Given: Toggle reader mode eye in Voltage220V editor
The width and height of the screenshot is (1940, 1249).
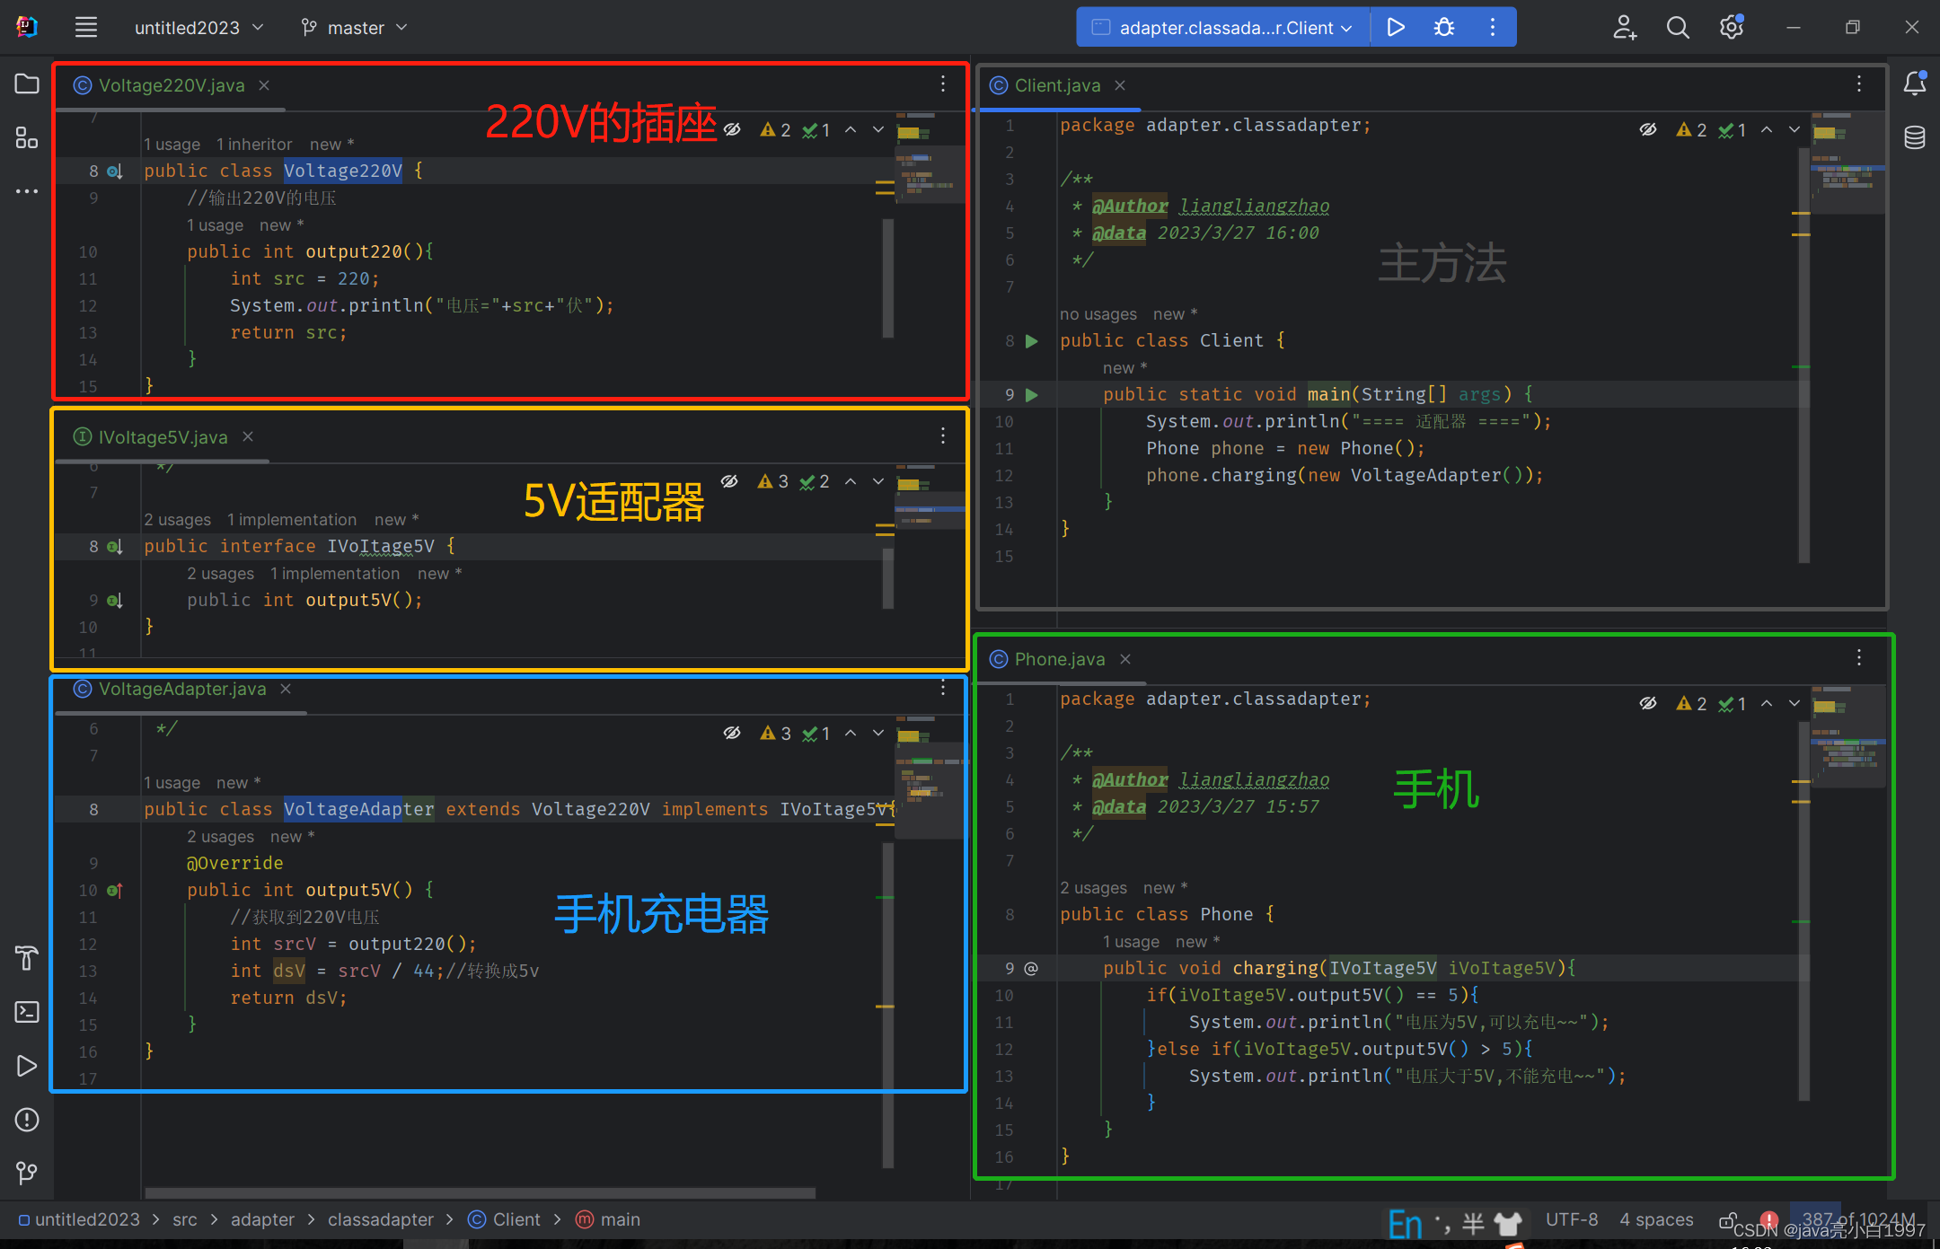Looking at the screenshot, I should [x=733, y=129].
